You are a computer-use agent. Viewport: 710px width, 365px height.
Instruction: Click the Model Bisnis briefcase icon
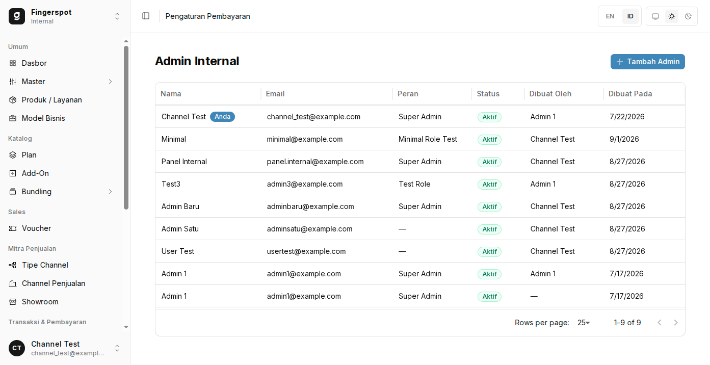(13, 118)
